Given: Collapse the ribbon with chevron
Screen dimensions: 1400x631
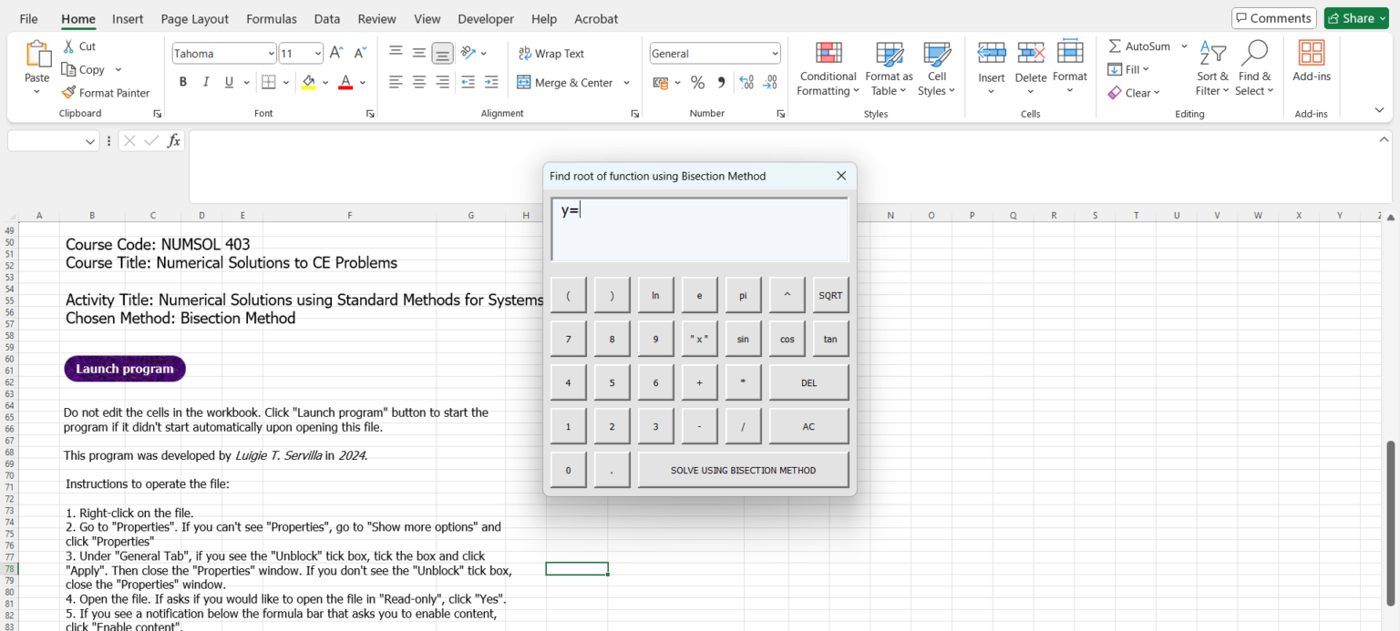Looking at the screenshot, I should click(1379, 110).
